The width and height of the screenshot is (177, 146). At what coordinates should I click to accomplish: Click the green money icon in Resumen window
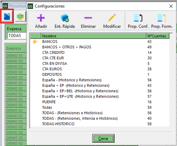pyautogui.click(x=20, y=17)
